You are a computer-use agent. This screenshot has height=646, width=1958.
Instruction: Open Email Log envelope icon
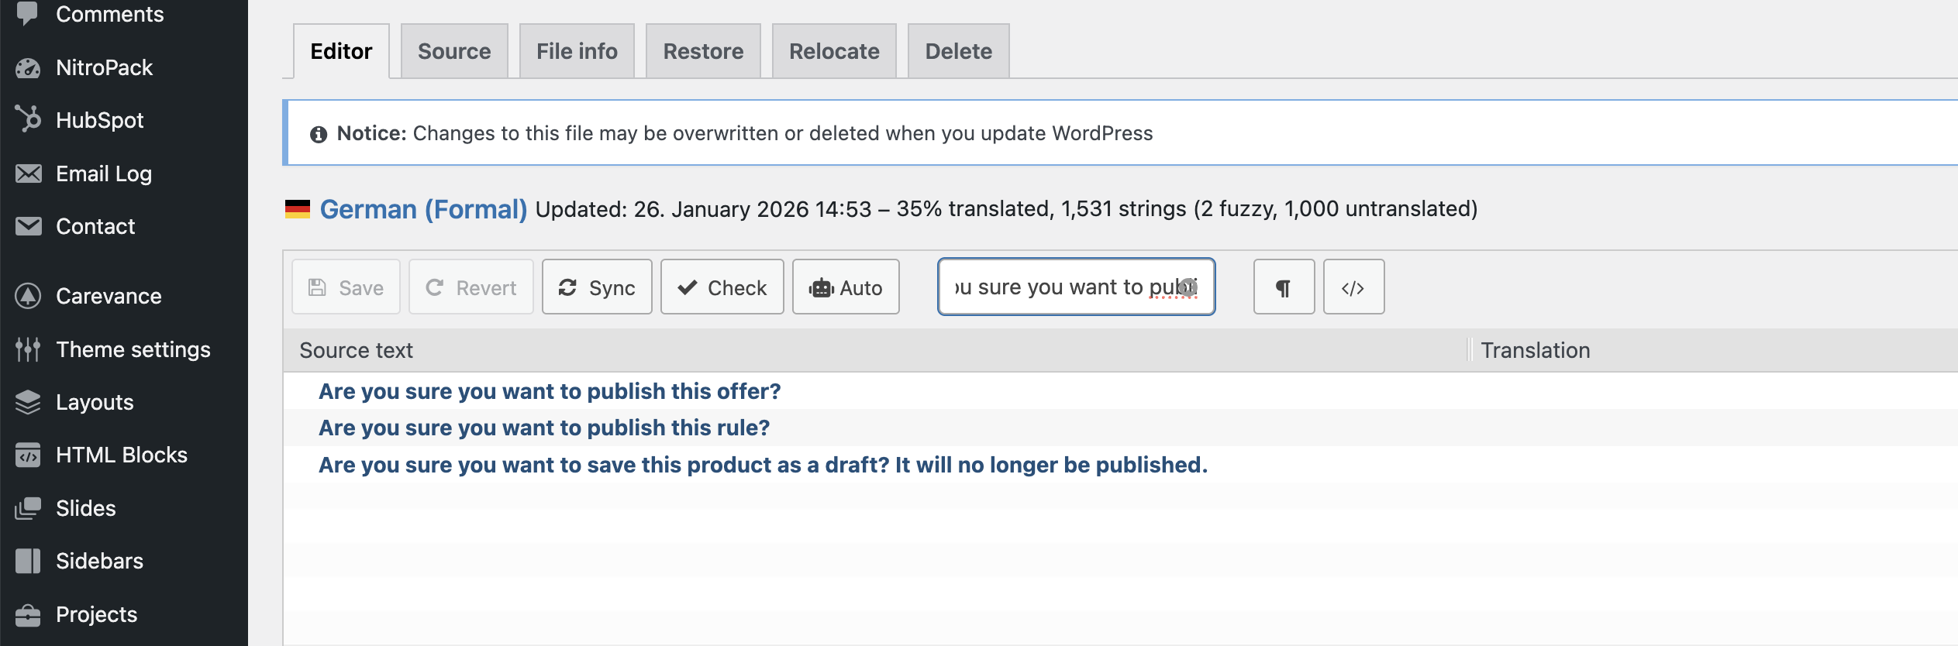tap(28, 174)
